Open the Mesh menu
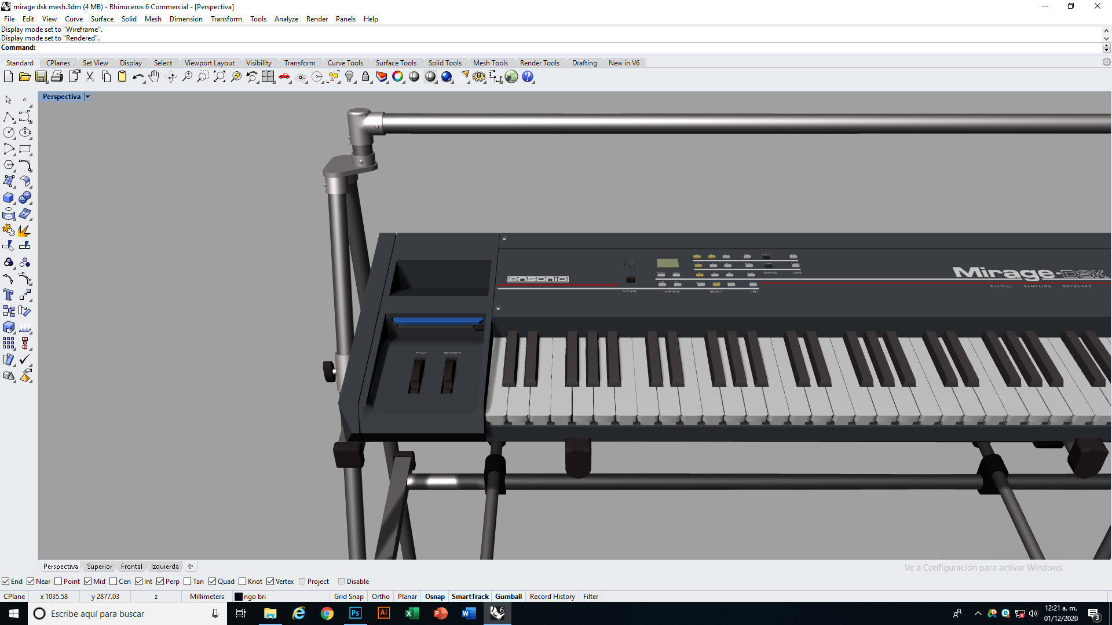 pos(153,19)
